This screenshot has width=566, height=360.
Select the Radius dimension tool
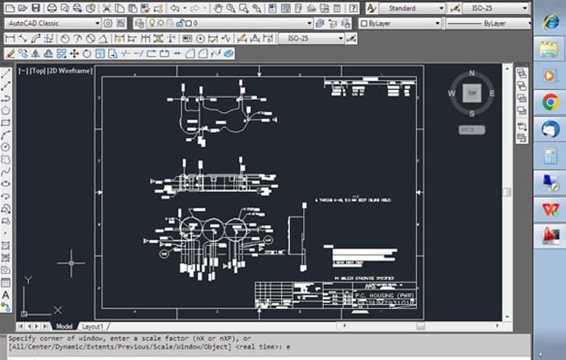(x=65, y=39)
